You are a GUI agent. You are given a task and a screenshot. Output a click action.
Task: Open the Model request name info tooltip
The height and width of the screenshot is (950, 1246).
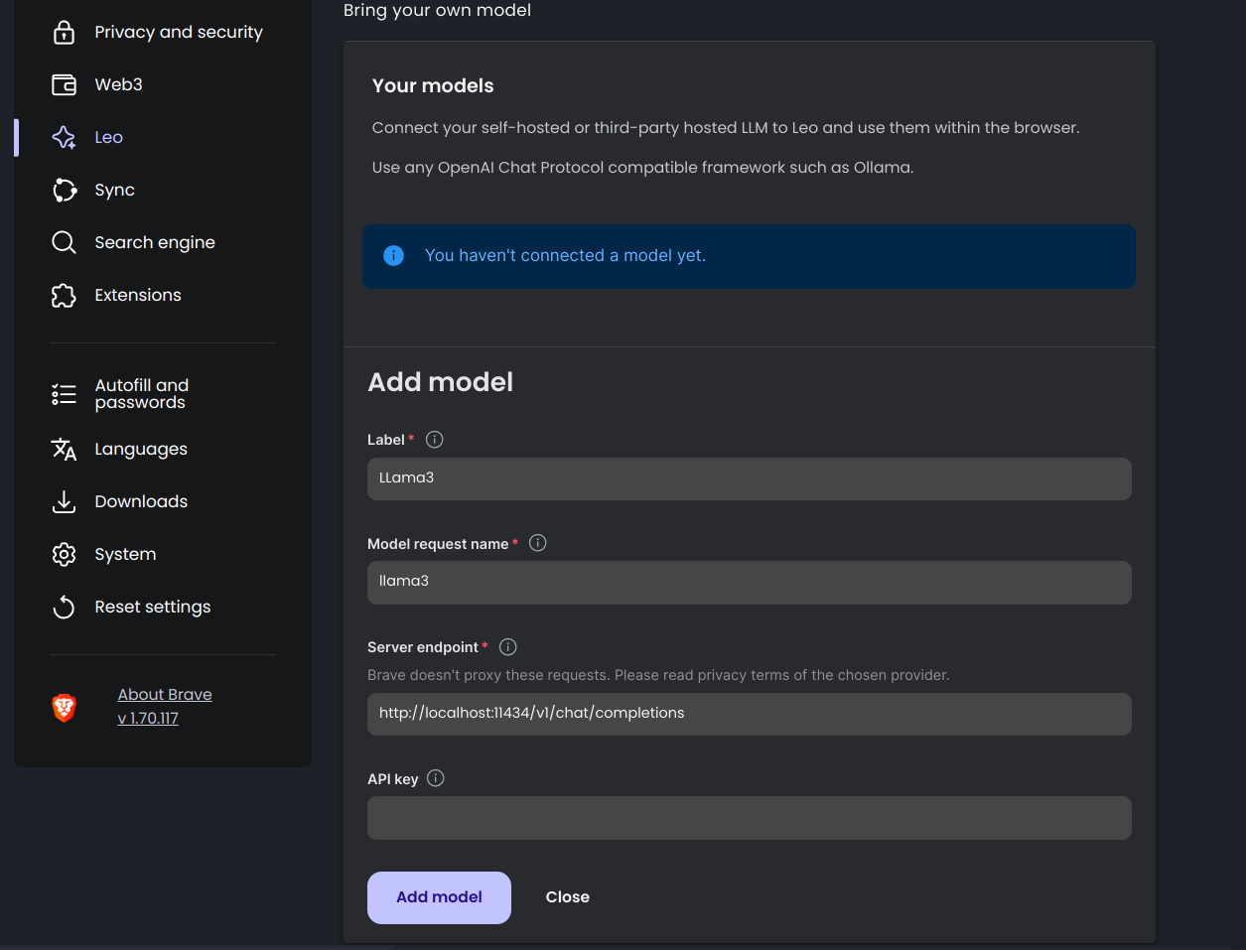(x=537, y=542)
